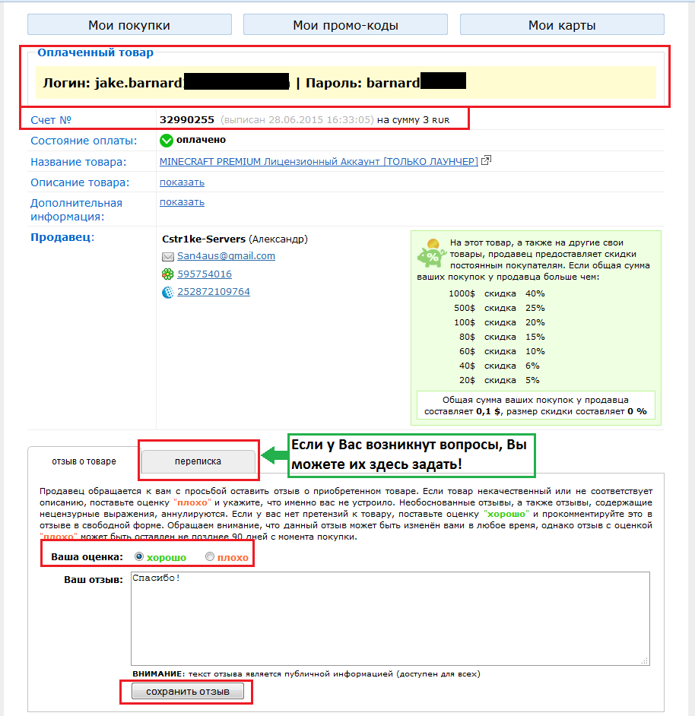Open the "Мои карты" section
This screenshot has width=695, height=716.
click(x=562, y=25)
